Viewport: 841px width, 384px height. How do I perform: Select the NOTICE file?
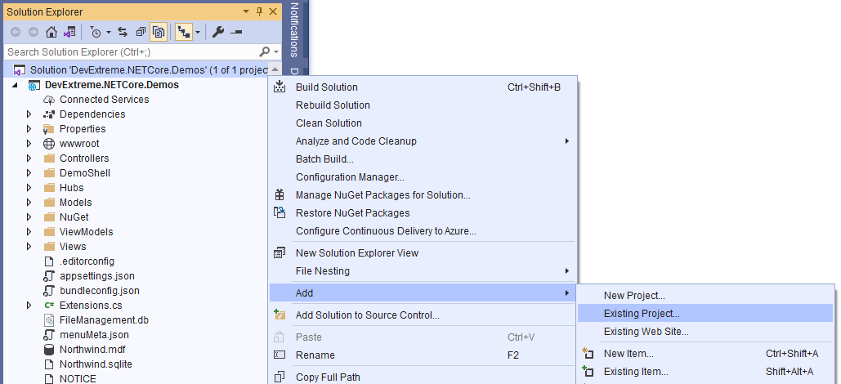pyautogui.click(x=78, y=378)
